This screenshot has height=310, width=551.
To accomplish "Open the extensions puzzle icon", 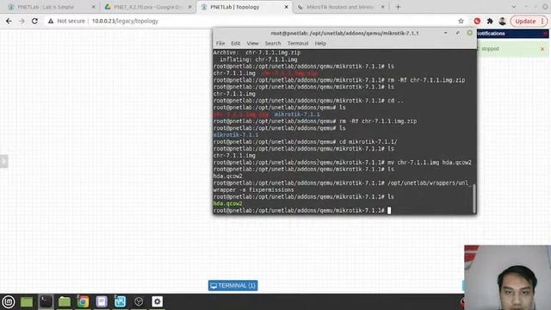I will 490,21.
